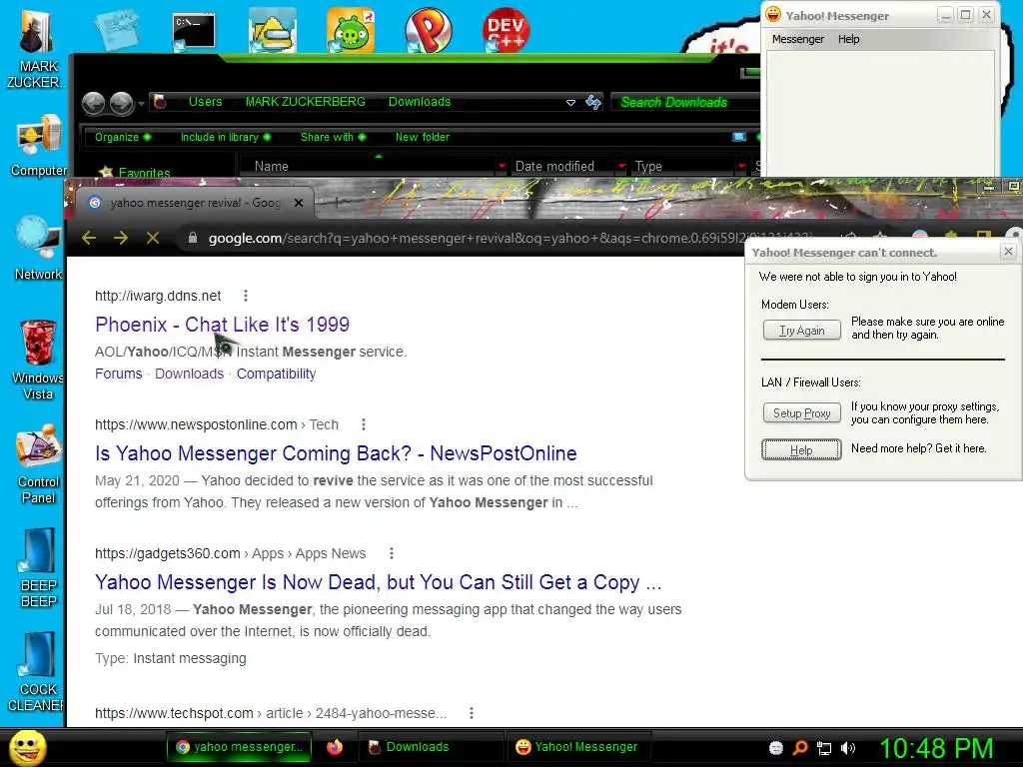Click the Setup Proxy button
1023x767 pixels.
(x=801, y=412)
